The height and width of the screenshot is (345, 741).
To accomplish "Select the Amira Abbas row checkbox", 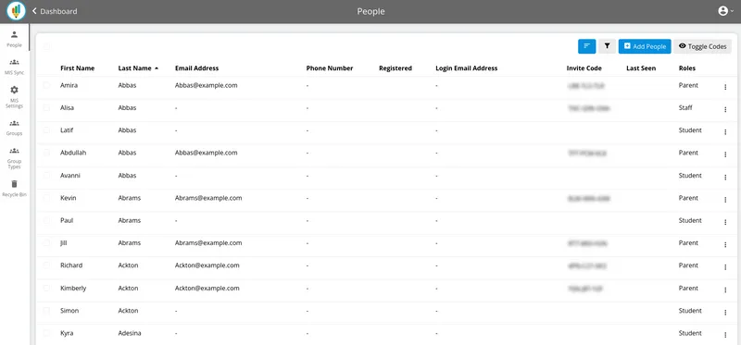I will click(x=46, y=85).
